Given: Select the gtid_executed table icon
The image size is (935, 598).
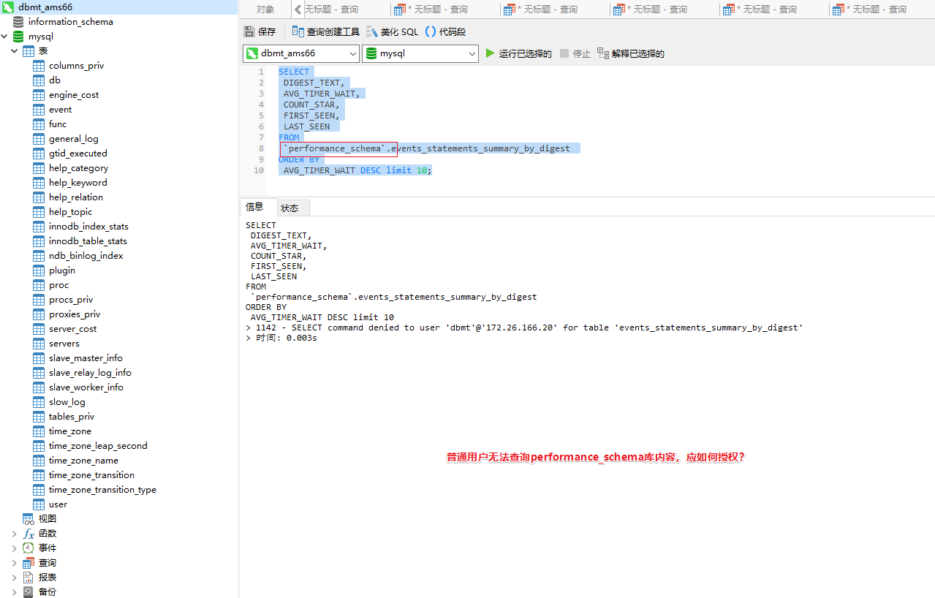Looking at the screenshot, I should point(39,154).
